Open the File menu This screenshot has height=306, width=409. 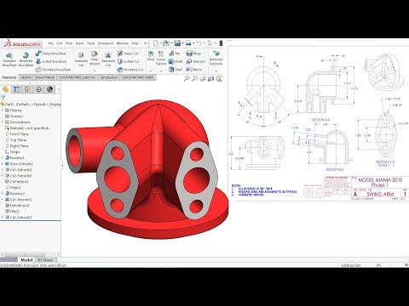coord(51,43)
